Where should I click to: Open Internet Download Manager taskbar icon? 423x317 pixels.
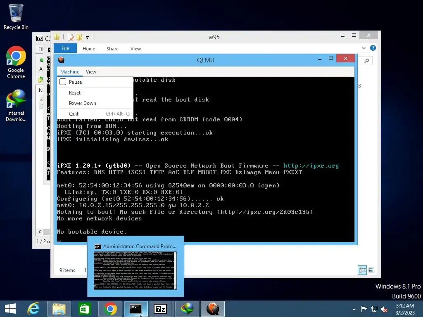click(187, 309)
